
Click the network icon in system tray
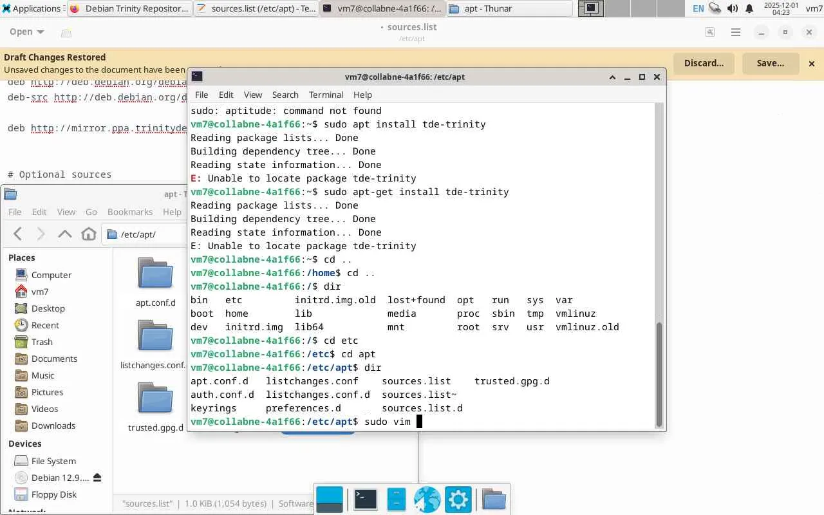pyautogui.click(x=715, y=8)
